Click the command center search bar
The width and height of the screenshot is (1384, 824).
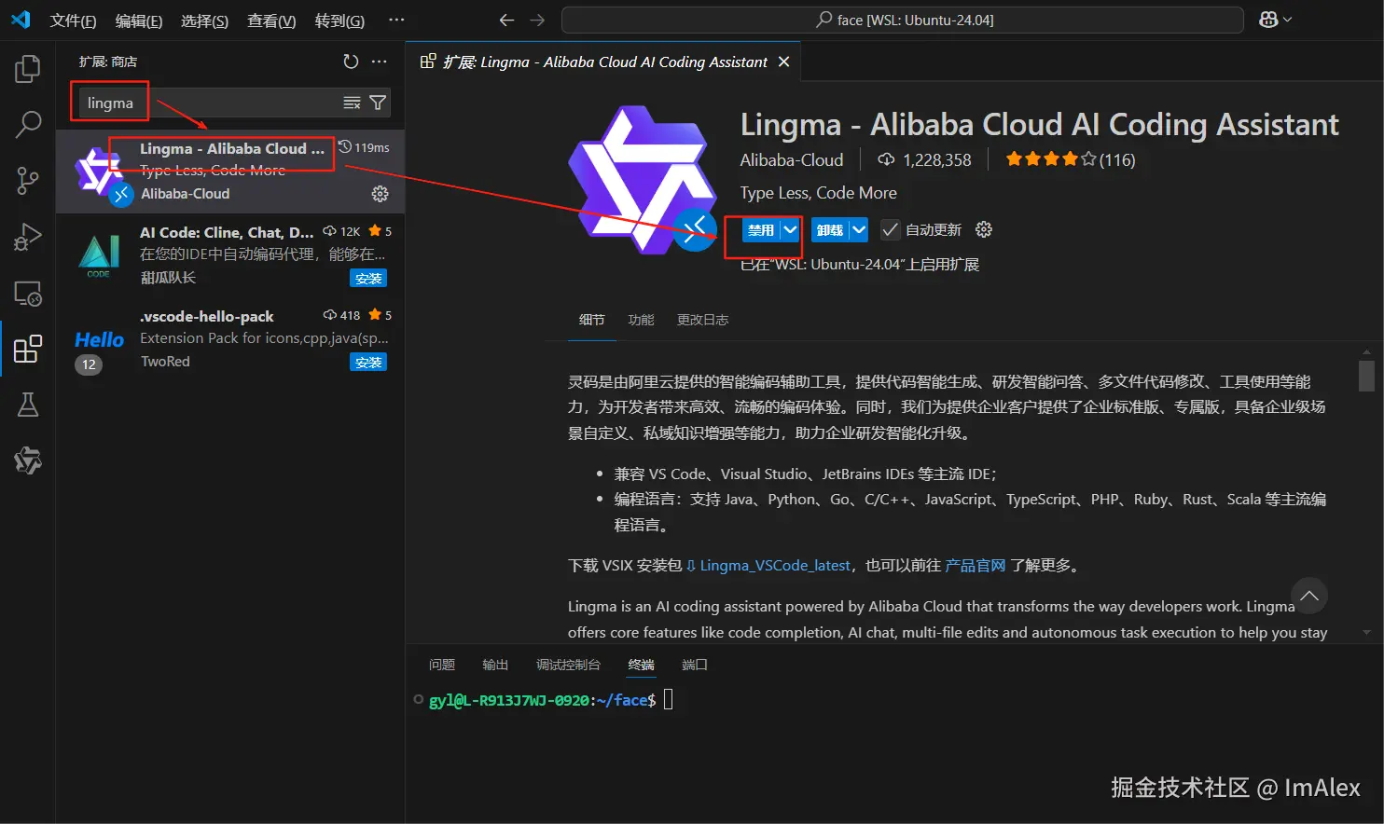[x=902, y=20]
